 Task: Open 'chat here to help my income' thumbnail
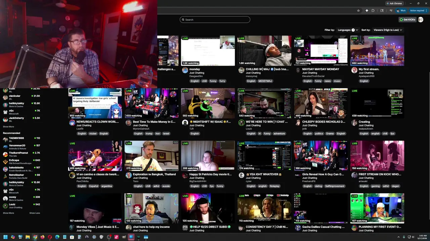pyautogui.click(x=152, y=208)
